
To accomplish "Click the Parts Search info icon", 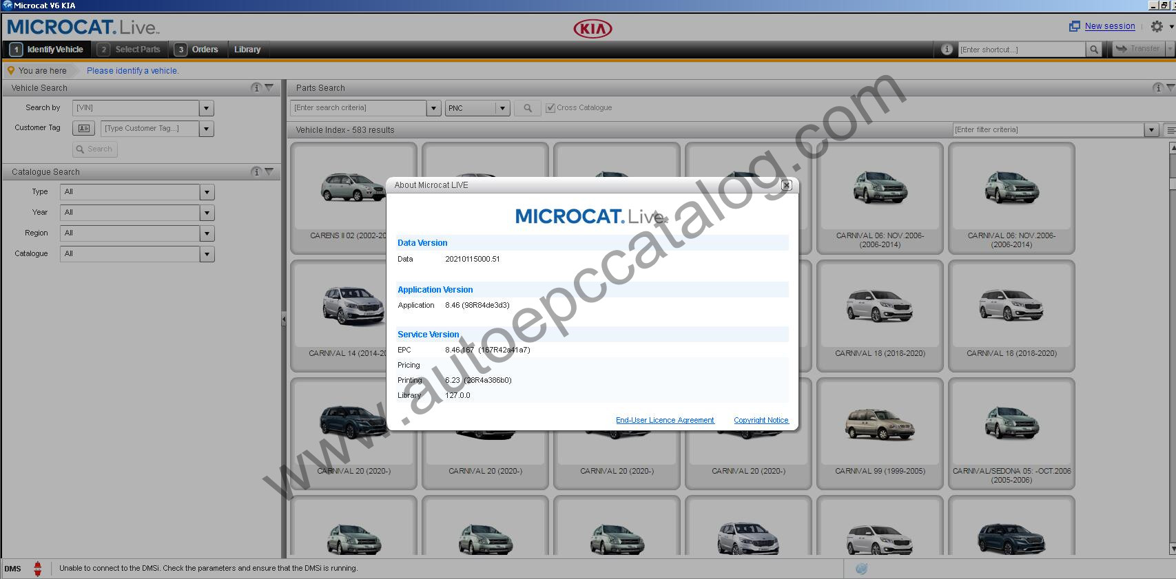I will coord(1157,87).
